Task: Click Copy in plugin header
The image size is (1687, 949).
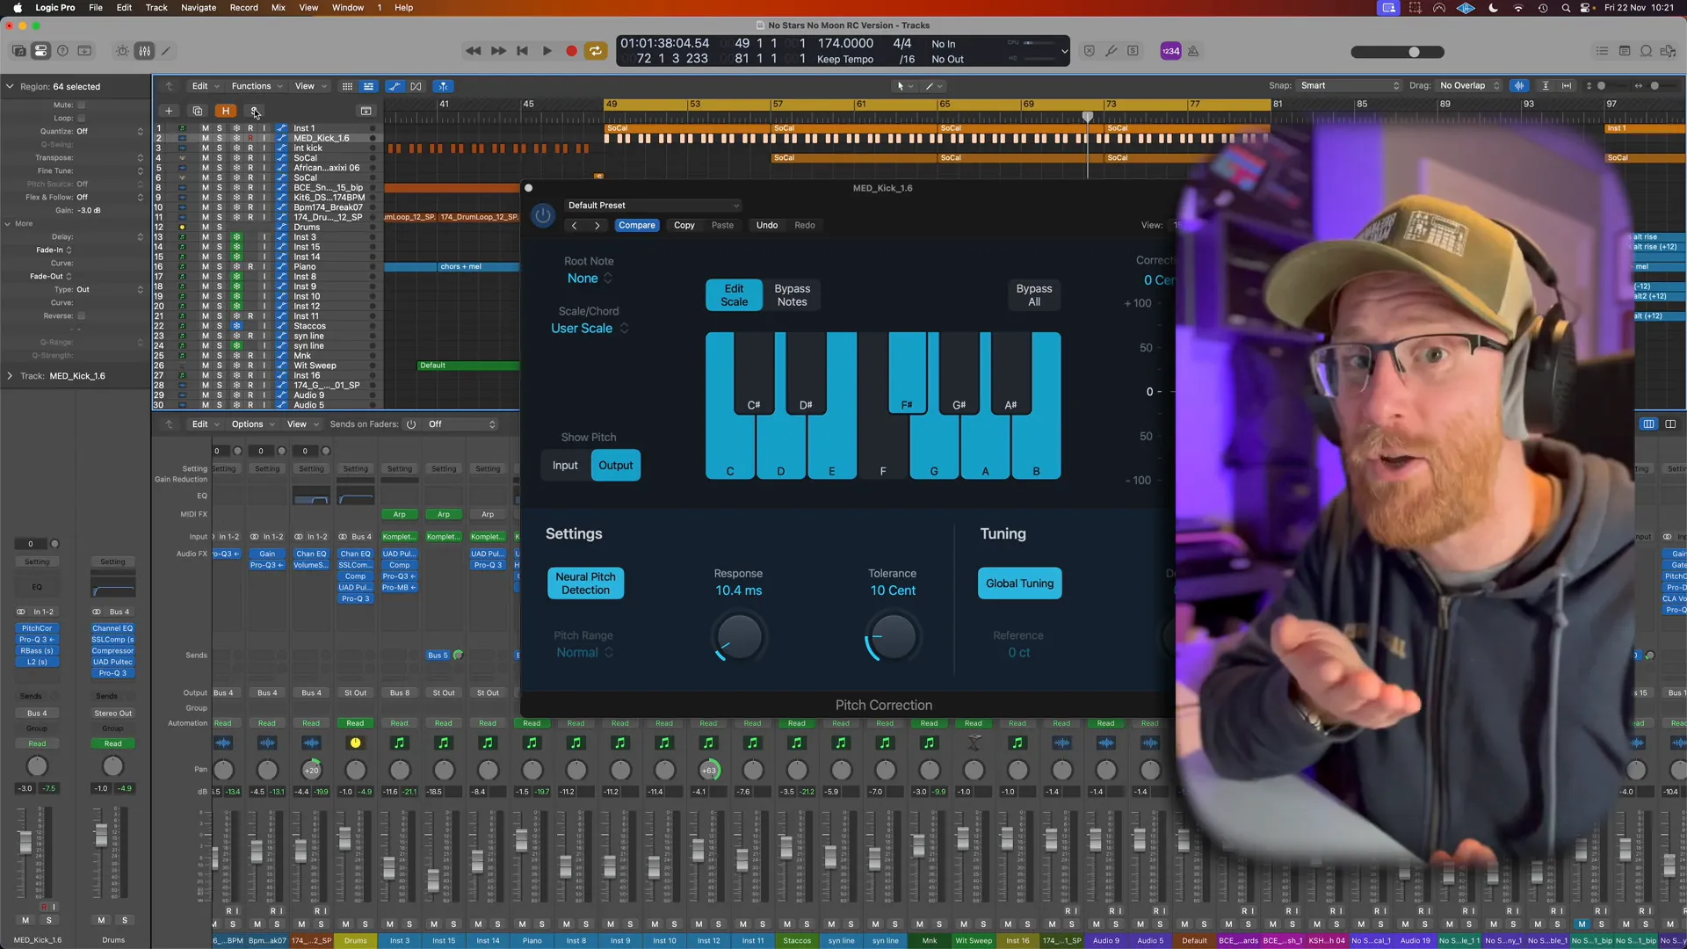Action: [x=684, y=225]
